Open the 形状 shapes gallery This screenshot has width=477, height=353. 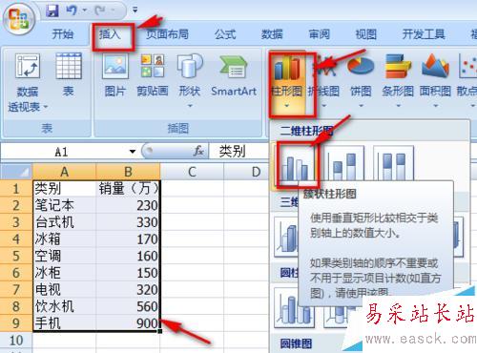coord(190,79)
